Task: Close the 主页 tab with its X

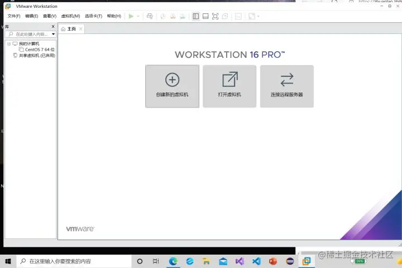Action: coord(81,28)
